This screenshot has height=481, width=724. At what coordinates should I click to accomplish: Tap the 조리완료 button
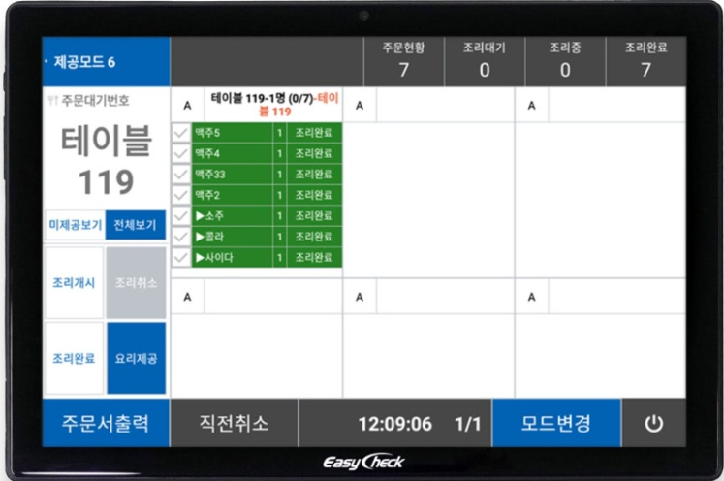click(x=74, y=358)
